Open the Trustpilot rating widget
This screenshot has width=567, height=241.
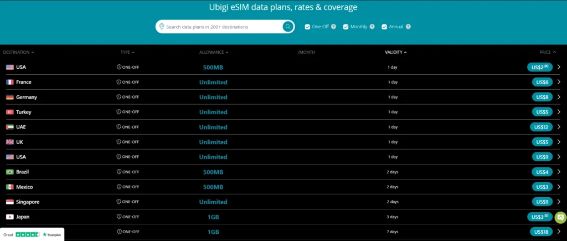(x=32, y=234)
